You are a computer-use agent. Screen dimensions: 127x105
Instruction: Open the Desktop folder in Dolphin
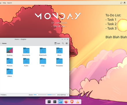click(x=10, y=52)
